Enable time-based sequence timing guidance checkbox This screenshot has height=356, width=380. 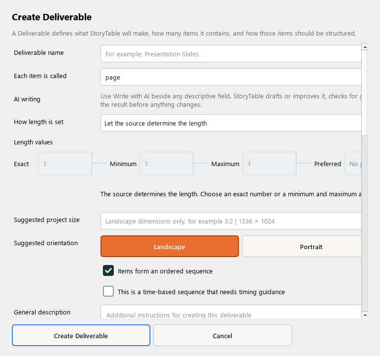tap(108, 291)
